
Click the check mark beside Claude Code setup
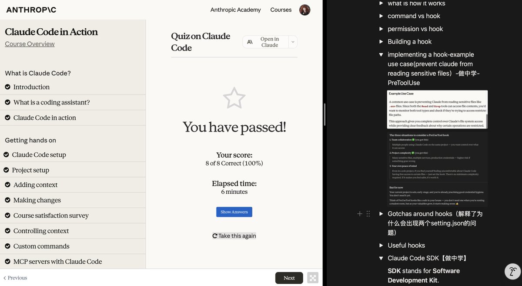tap(6, 155)
